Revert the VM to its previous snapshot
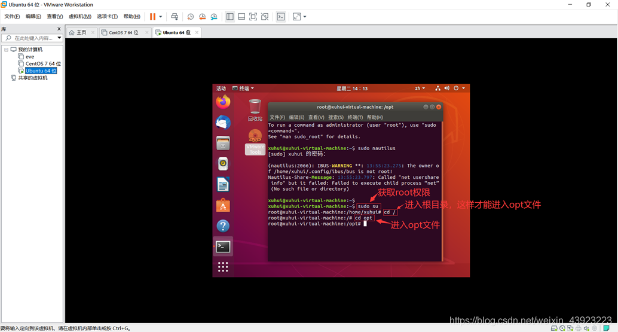 pos(202,17)
